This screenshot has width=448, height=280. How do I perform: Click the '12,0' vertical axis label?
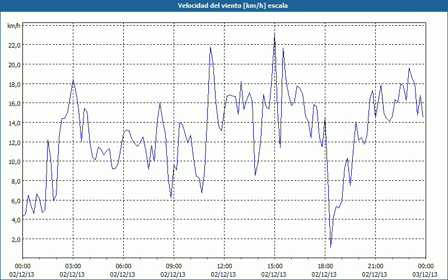coord(15,142)
